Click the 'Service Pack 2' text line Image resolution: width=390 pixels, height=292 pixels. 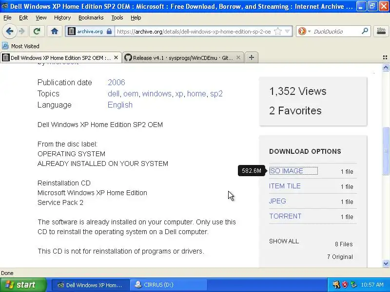coord(60,202)
